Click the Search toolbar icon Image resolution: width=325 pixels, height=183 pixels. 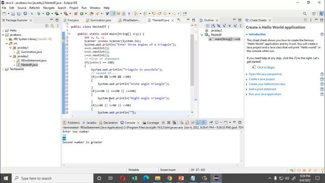[x=97, y=14]
